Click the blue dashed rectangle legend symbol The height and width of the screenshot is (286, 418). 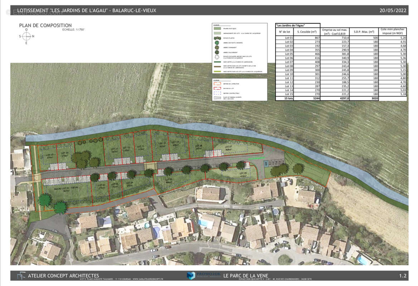[x=217, y=93]
